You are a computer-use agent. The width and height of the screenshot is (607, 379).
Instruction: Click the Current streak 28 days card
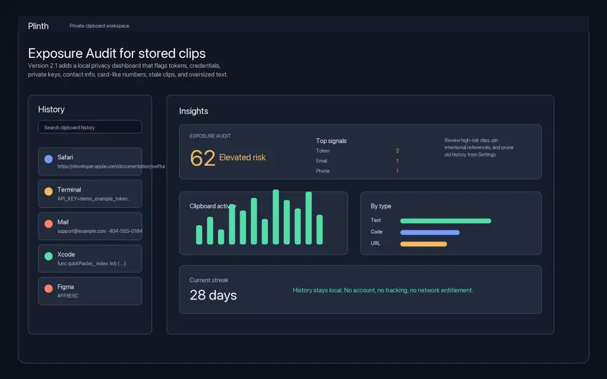tap(360, 290)
